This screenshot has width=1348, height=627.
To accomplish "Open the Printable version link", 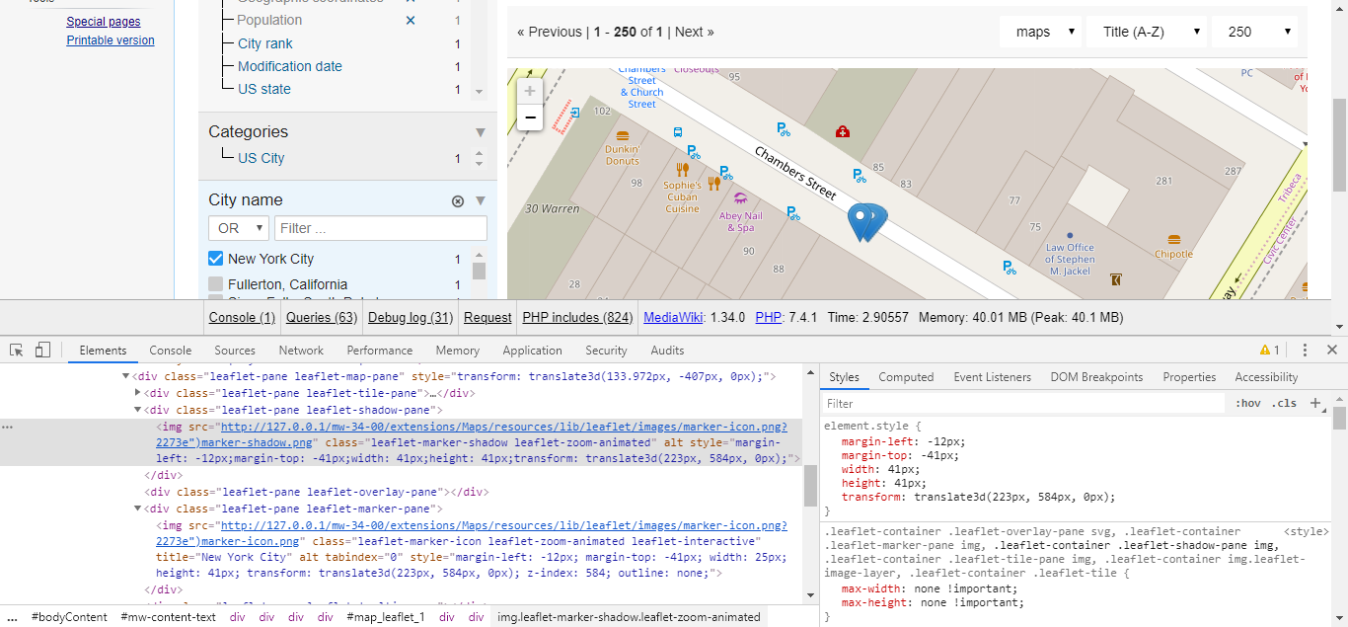I will click(110, 40).
